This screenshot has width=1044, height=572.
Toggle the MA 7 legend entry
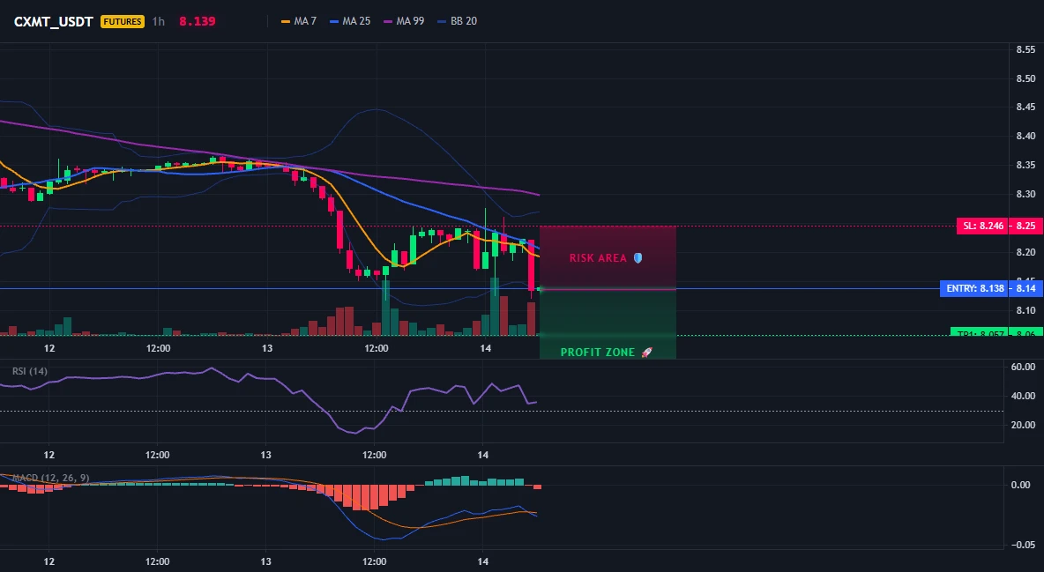pos(299,21)
